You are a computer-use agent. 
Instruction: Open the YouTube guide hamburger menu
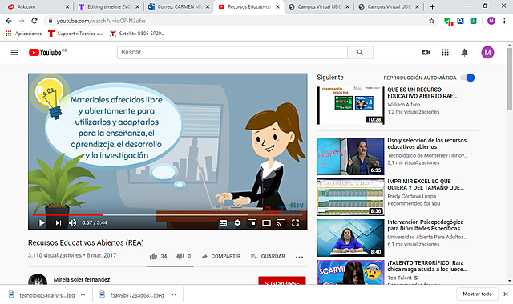(x=14, y=52)
